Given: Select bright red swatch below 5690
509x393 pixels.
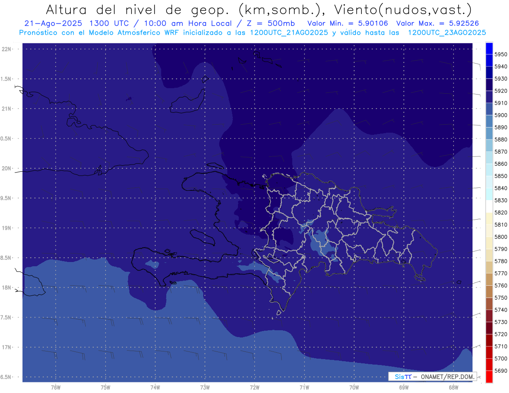Looking at the screenshot, I should [489, 376].
